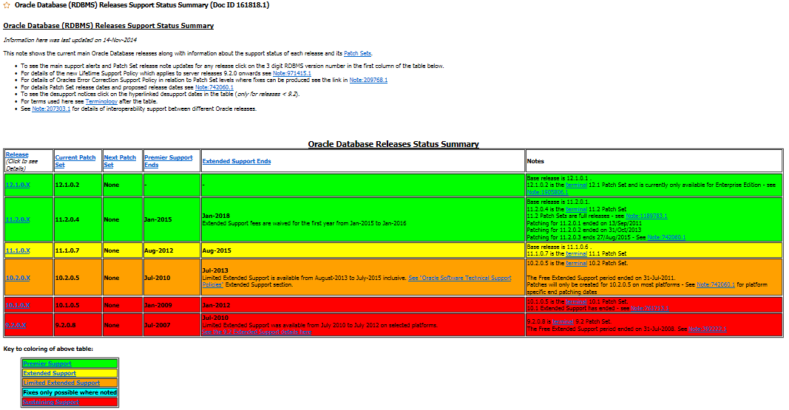Open the 12.1.0.X release link

point(18,185)
